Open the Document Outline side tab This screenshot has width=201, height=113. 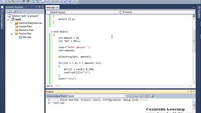(2, 19)
